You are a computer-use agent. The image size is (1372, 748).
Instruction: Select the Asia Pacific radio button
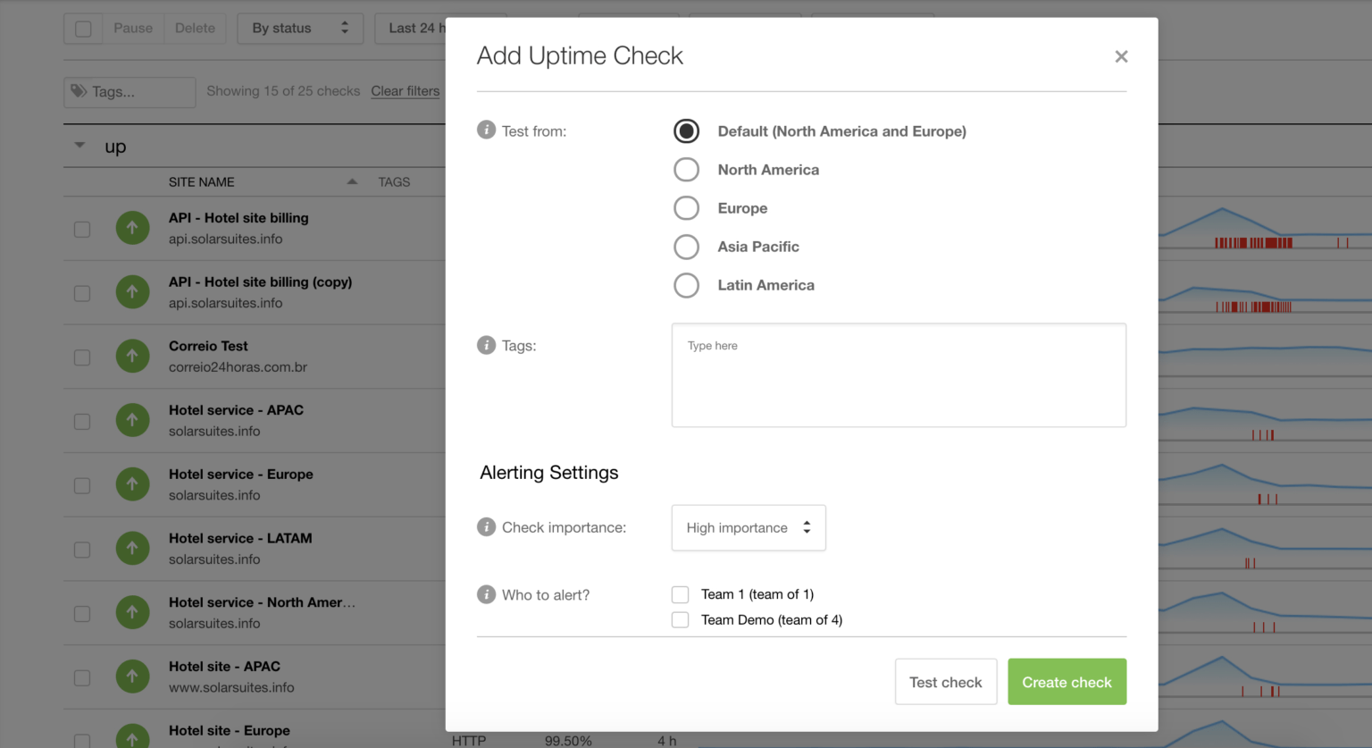pyautogui.click(x=686, y=247)
